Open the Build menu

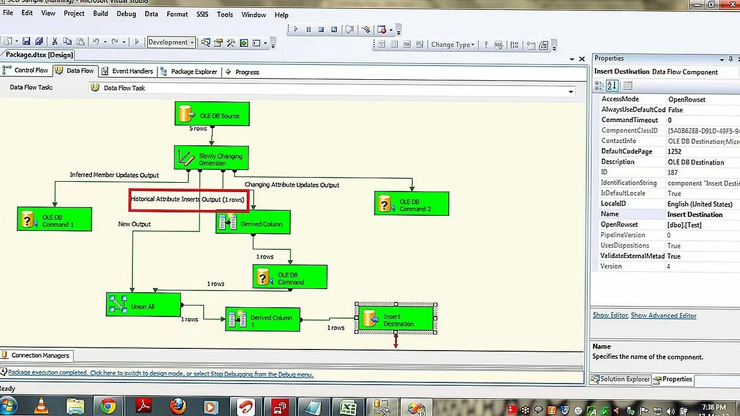[101, 14]
